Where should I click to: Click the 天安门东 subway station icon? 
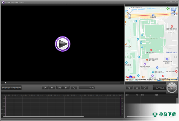click(153, 15)
